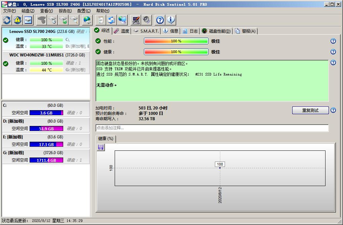This screenshot has width=343, height=225.
Task: Select the C: partition free space bar 3.6 GB
Action: pyautogui.click(x=46, y=113)
